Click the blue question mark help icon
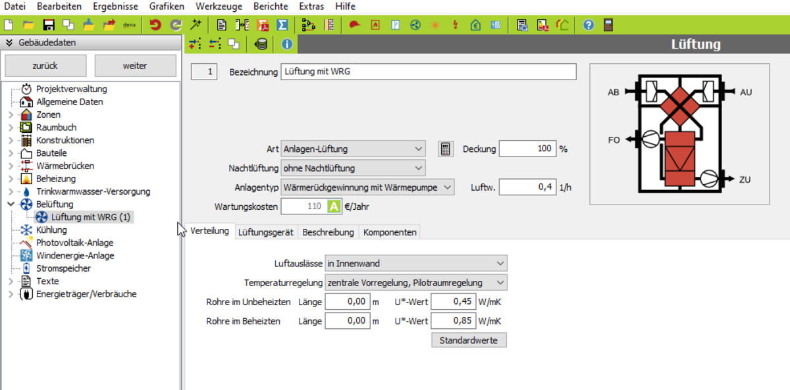 coord(589,25)
